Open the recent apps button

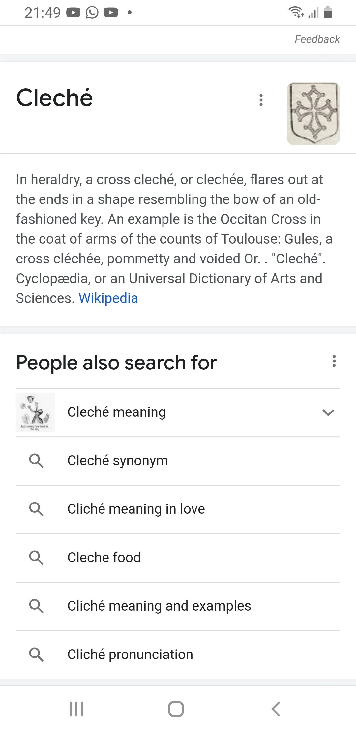click(76, 709)
